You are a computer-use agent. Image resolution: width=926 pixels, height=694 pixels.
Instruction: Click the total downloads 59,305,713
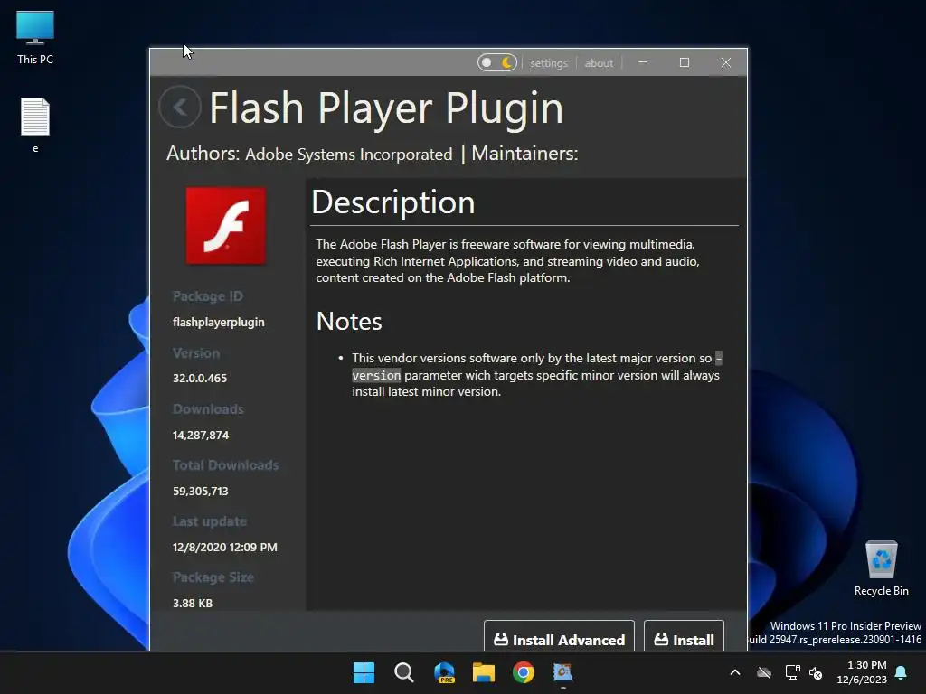[x=200, y=491]
